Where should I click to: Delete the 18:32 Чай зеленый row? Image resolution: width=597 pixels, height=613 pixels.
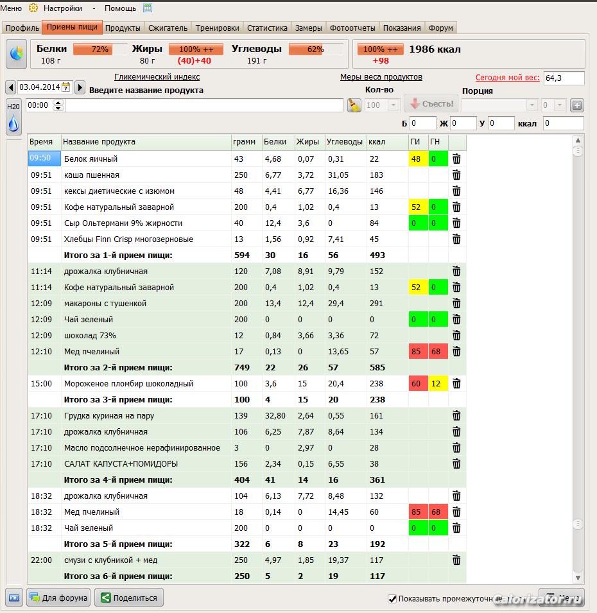pyautogui.click(x=456, y=528)
